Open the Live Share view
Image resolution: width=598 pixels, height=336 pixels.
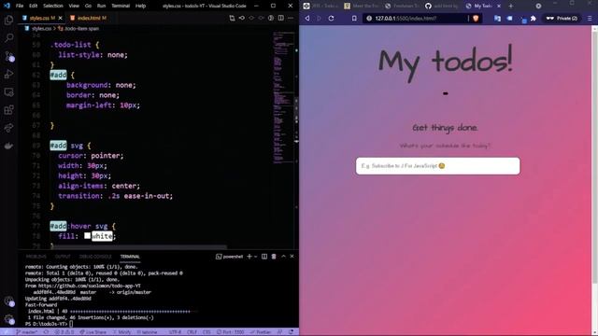coord(8,128)
